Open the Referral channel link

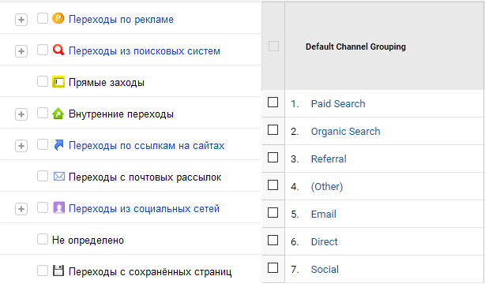pyautogui.click(x=329, y=159)
